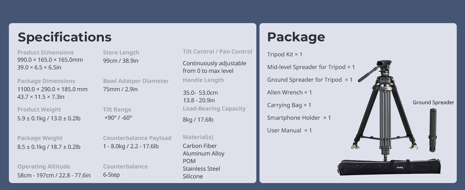Click the Product Weight label
Viewport: 465px width, 190px height.
(x=39, y=110)
